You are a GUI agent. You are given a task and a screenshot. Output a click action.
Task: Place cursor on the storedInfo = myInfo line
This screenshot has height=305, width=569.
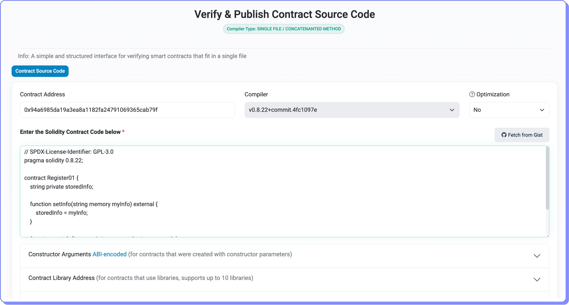click(62, 213)
